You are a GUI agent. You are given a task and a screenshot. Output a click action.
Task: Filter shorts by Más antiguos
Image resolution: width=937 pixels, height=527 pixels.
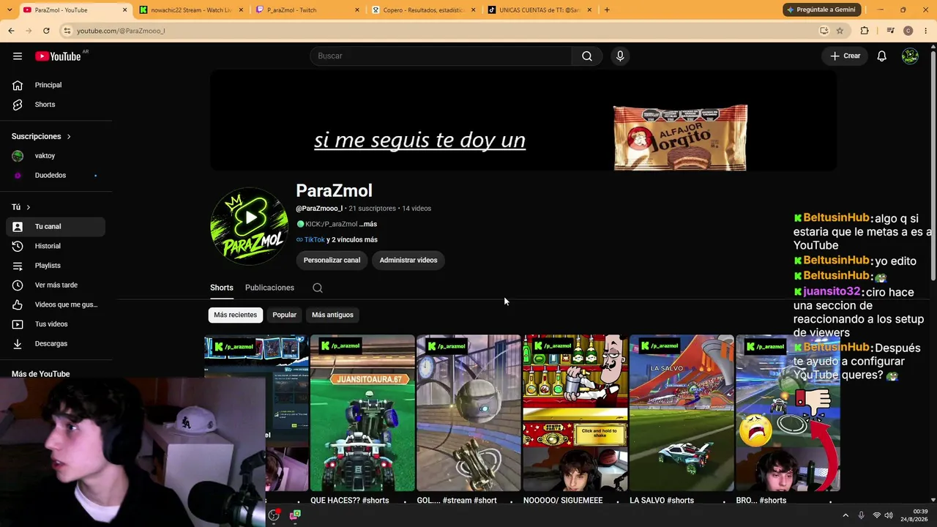click(x=332, y=315)
